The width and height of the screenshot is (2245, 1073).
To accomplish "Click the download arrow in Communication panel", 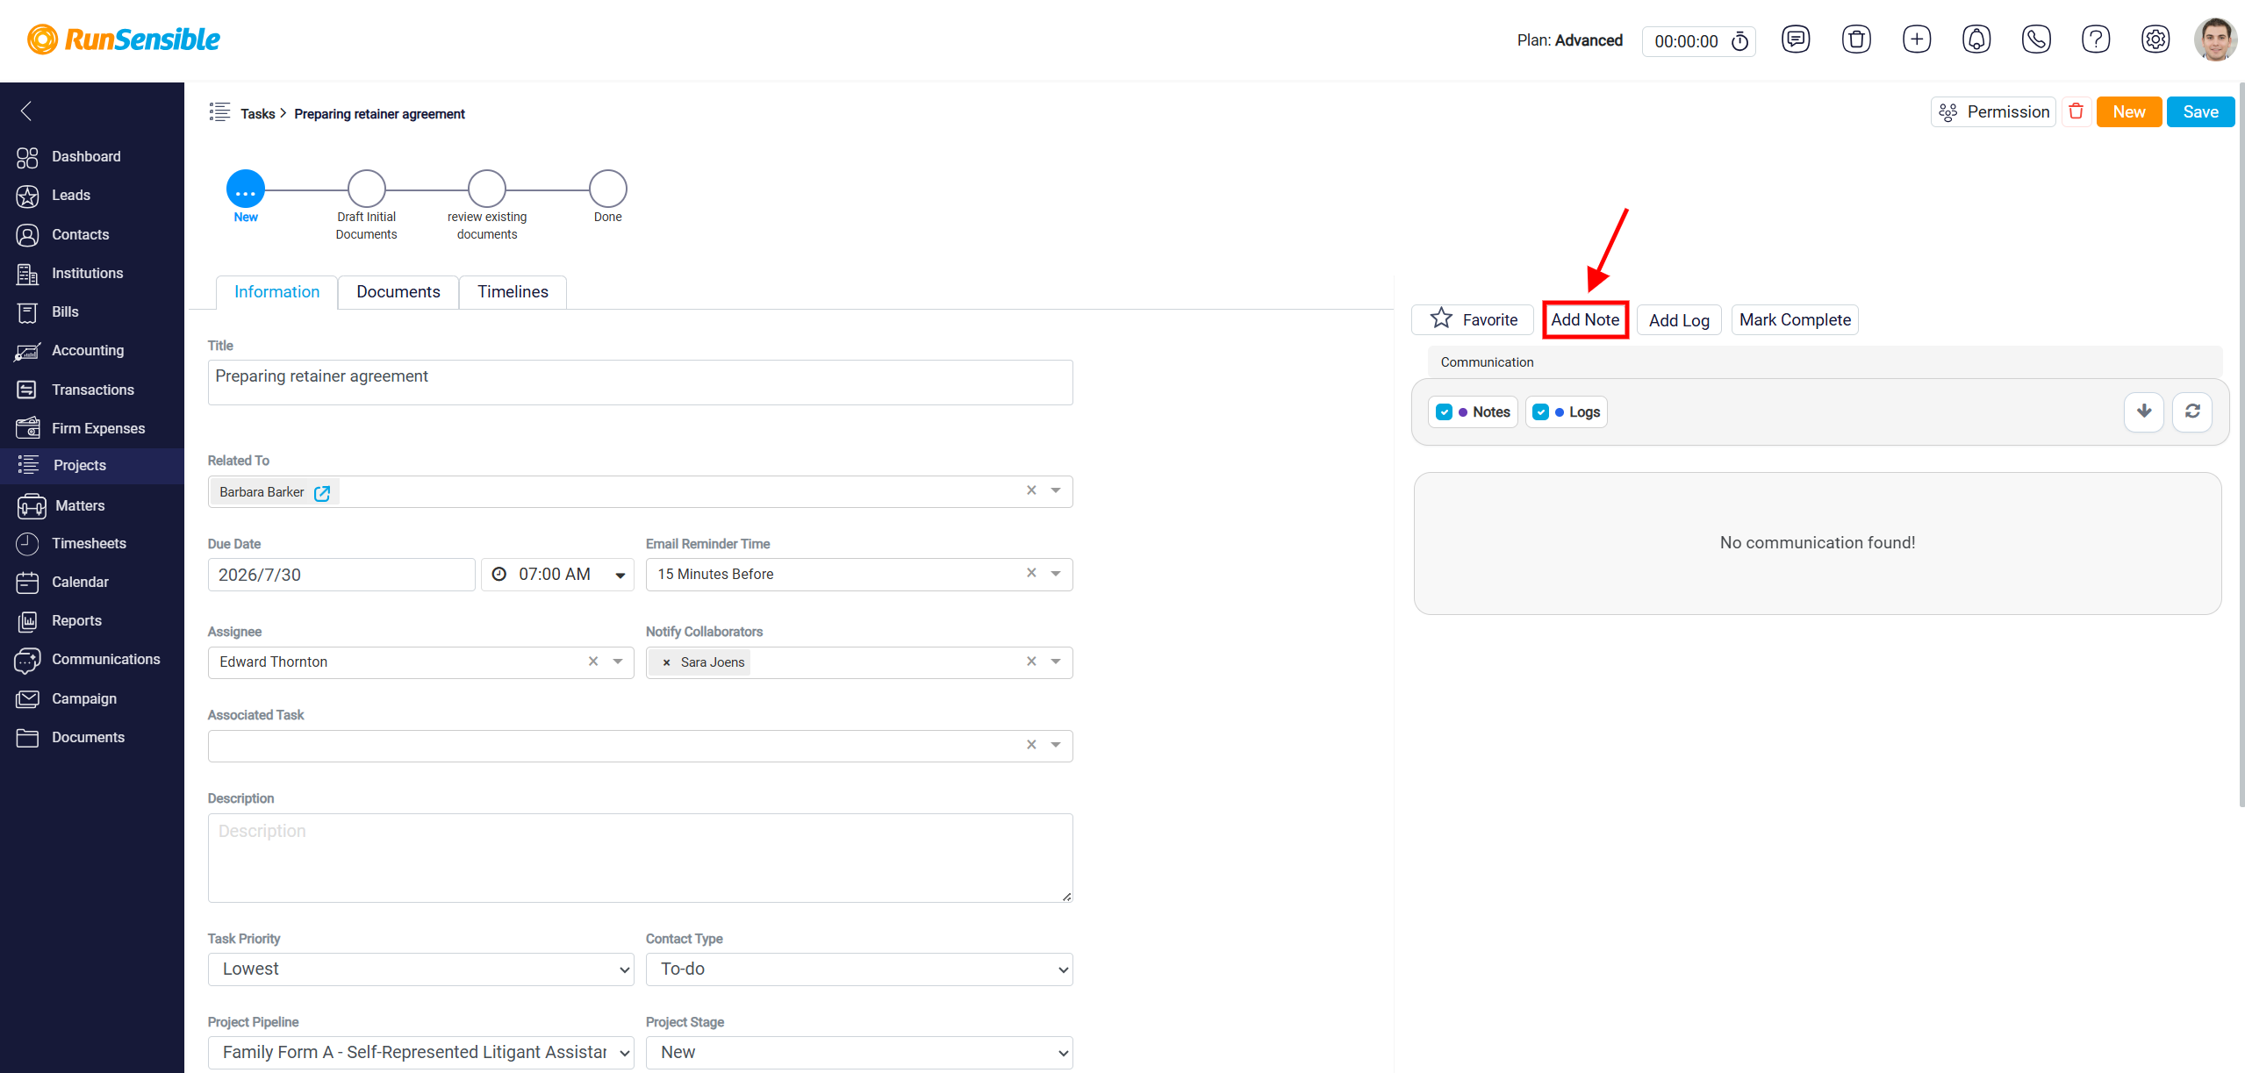I will coord(2144,411).
